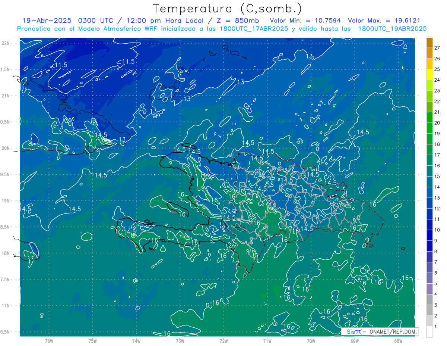Click the '21N' latitude axis label
Viewport: 447px width, 346px height.
(6, 96)
